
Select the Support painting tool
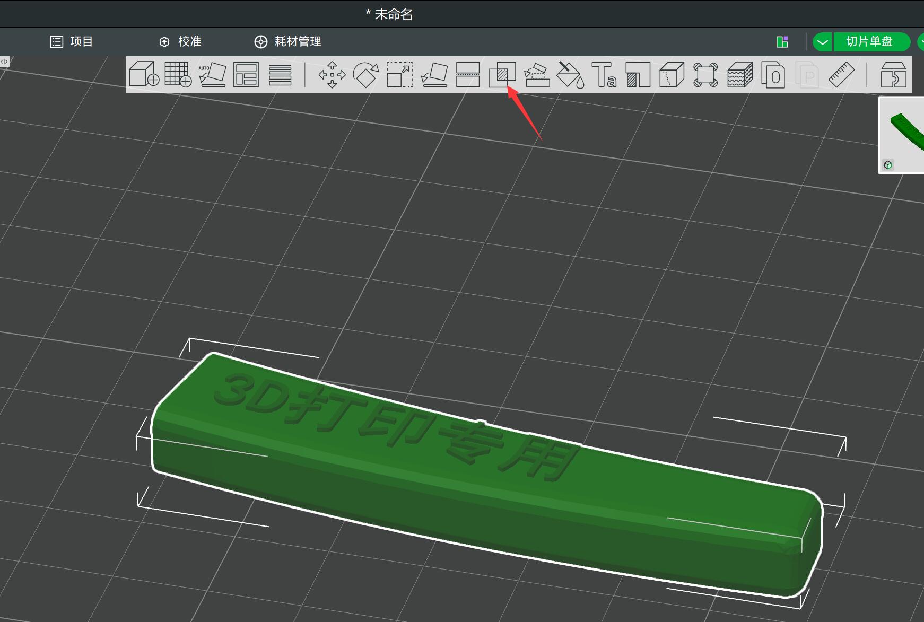coord(638,74)
